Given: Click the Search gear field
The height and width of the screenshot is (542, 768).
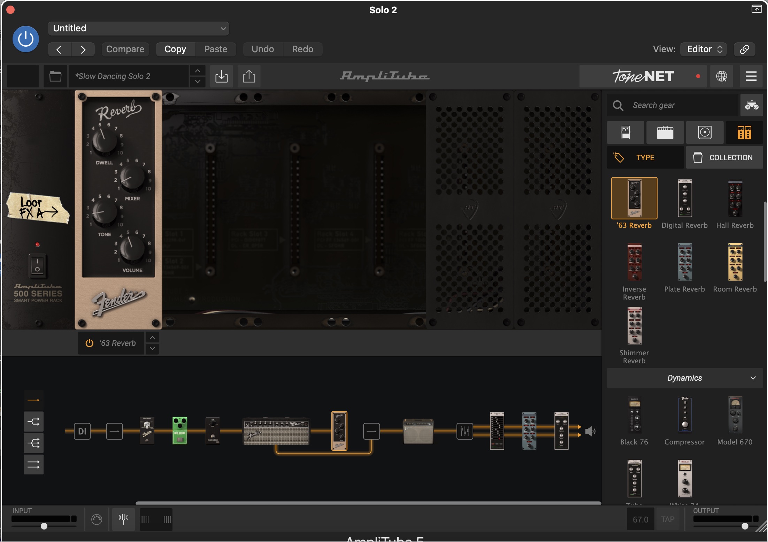Looking at the screenshot, I should click(673, 105).
